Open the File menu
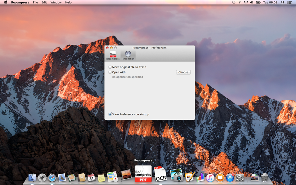The height and width of the screenshot is (185, 296). pos(35,2)
